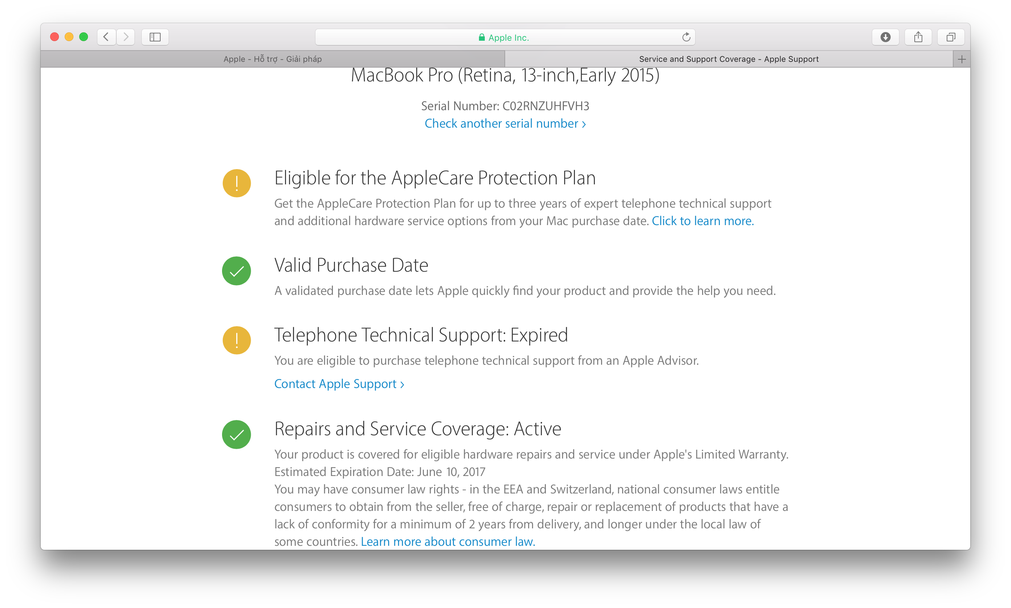The height and width of the screenshot is (608, 1011).
Task: Click the Valid Purchase Date heading
Action: point(351,265)
